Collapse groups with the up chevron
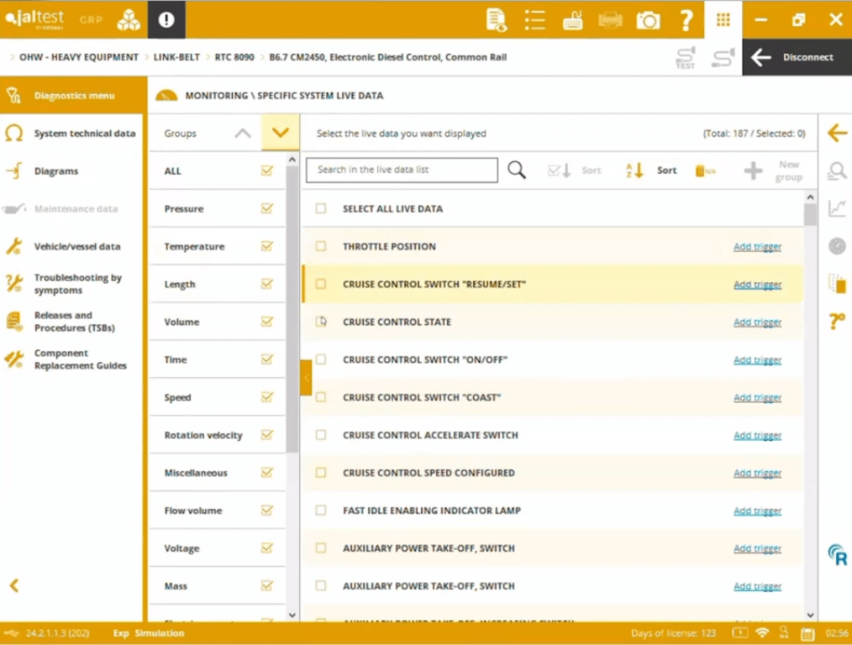The height and width of the screenshot is (645, 852). (242, 134)
